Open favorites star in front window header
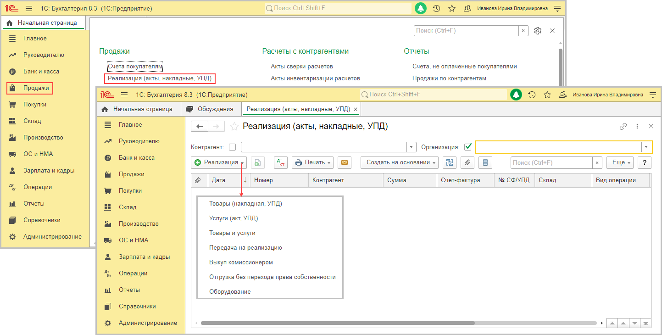Image resolution: width=662 pixels, height=335 pixels. tap(547, 95)
